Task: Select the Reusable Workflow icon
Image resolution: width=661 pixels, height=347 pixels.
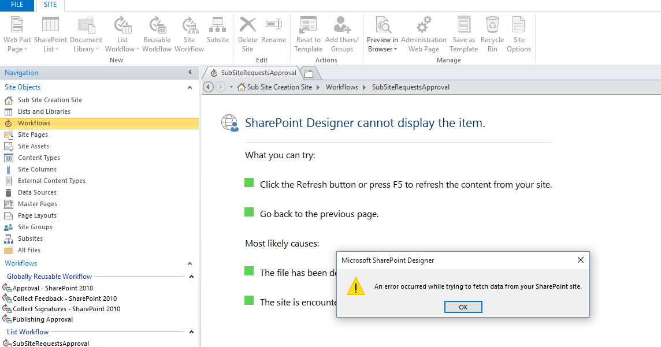Action: [x=157, y=32]
